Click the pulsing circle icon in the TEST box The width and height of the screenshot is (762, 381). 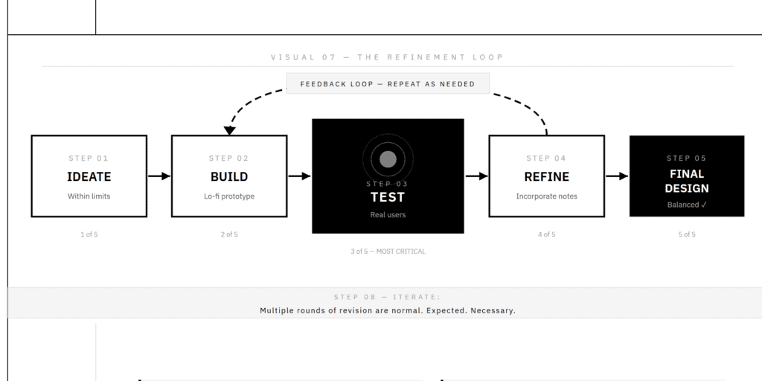[388, 159]
